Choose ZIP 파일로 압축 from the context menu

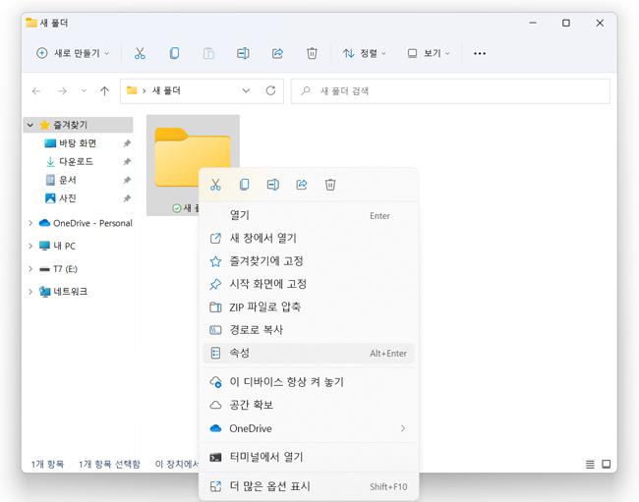pyautogui.click(x=309, y=307)
